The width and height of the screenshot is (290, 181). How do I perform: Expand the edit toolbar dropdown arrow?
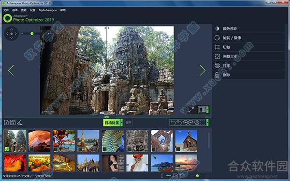click(x=207, y=123)
